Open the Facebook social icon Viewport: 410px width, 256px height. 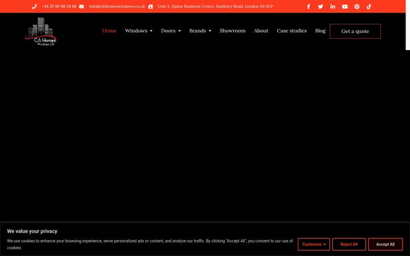coord(309,6)
